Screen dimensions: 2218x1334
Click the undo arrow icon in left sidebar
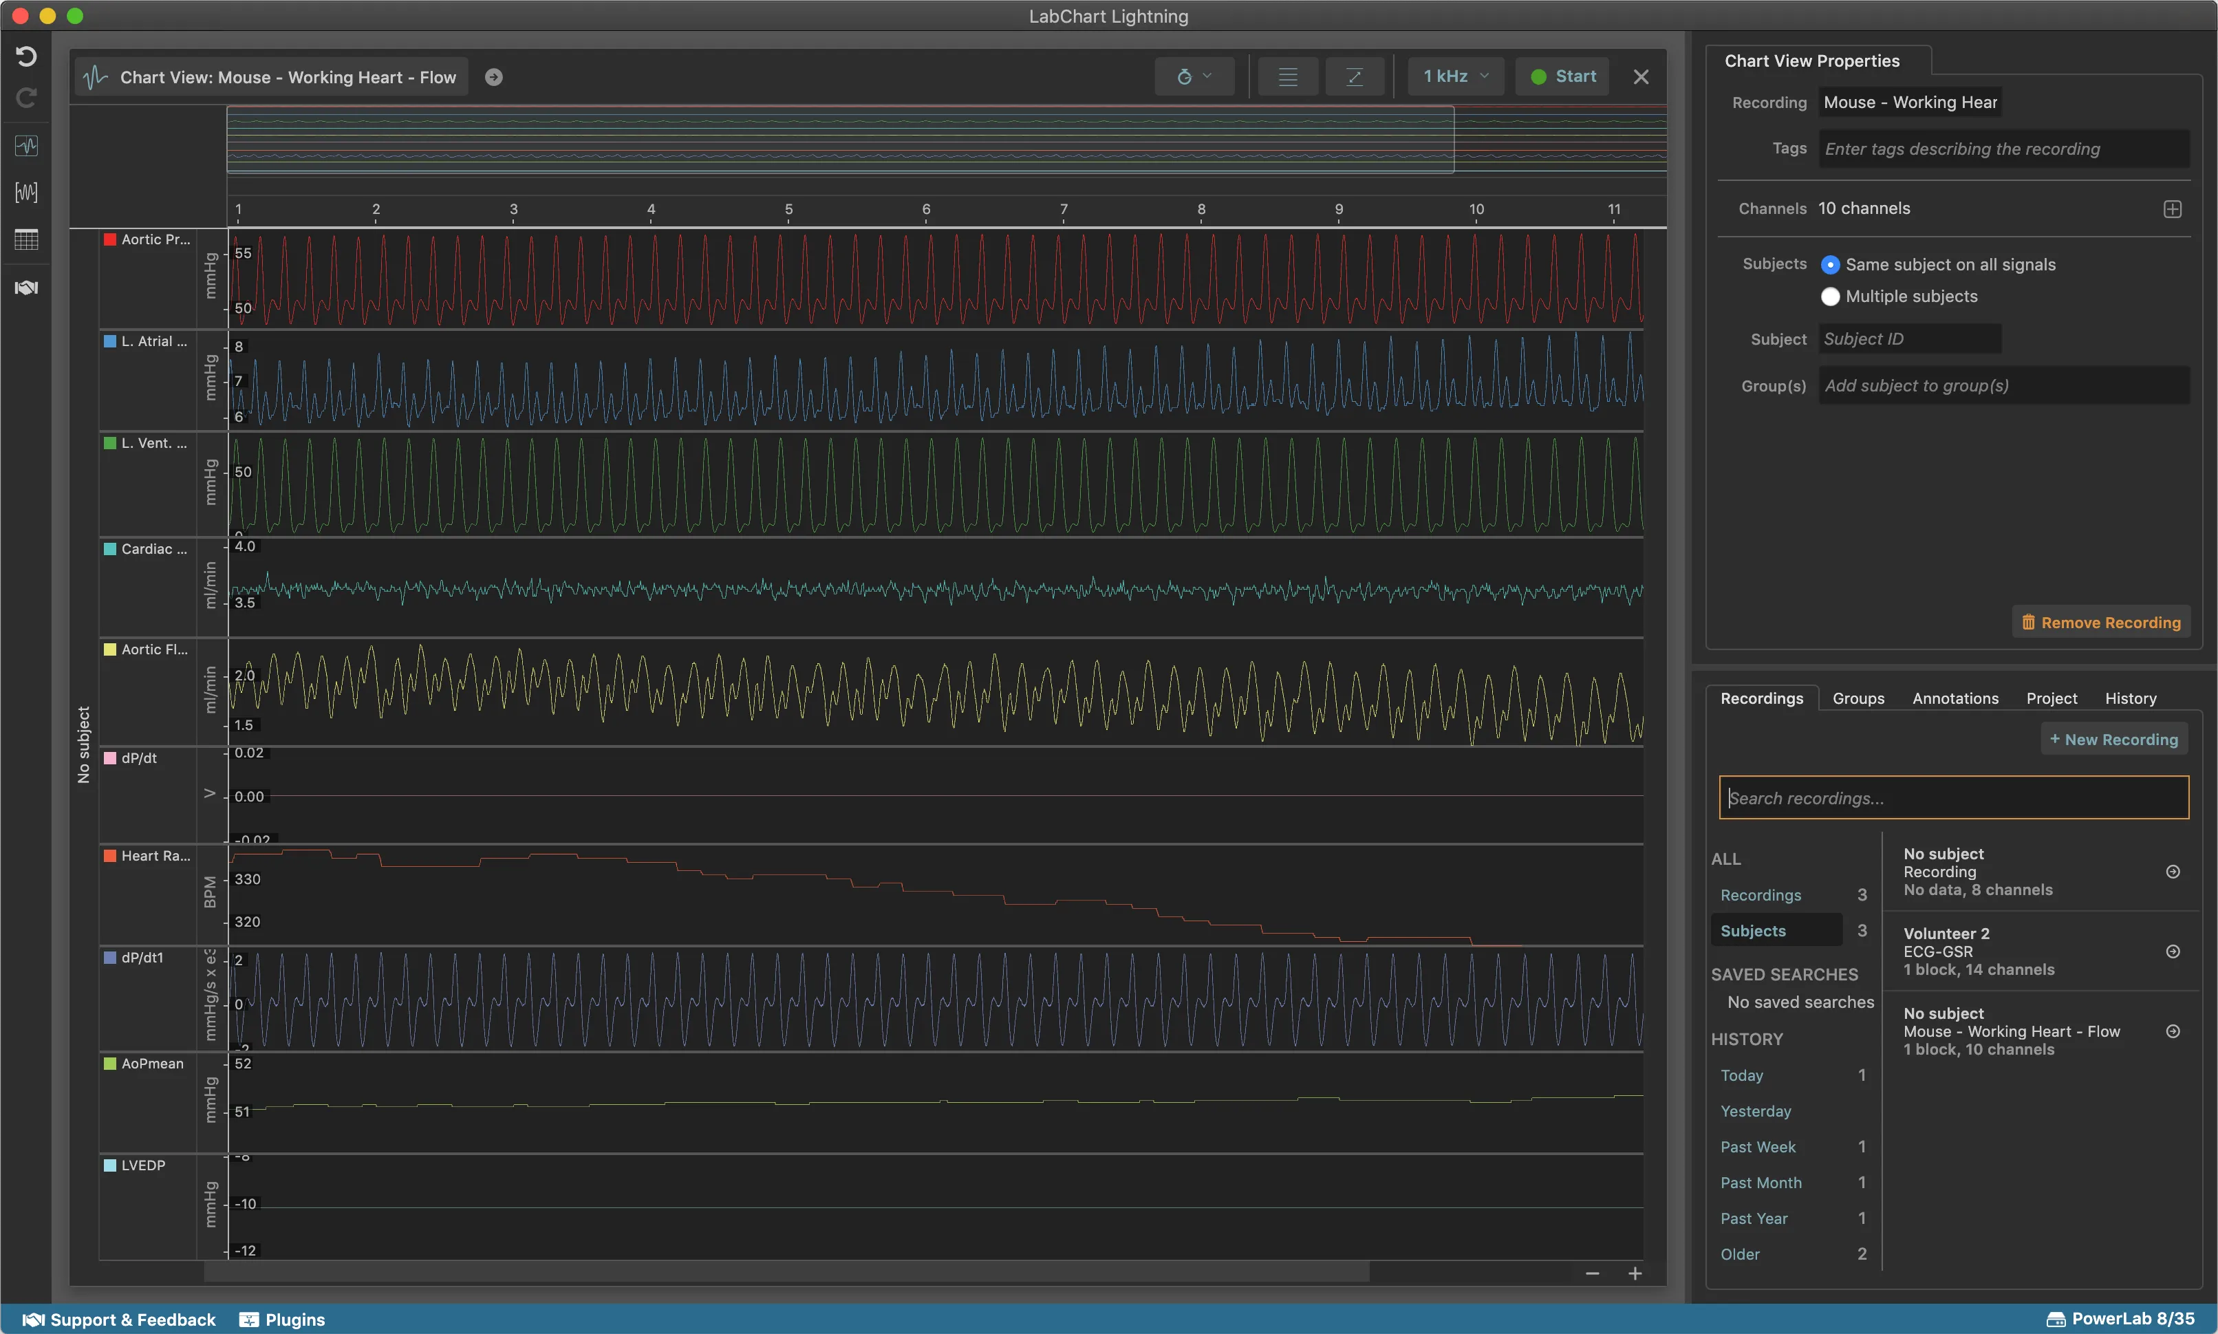pos(26,56)
